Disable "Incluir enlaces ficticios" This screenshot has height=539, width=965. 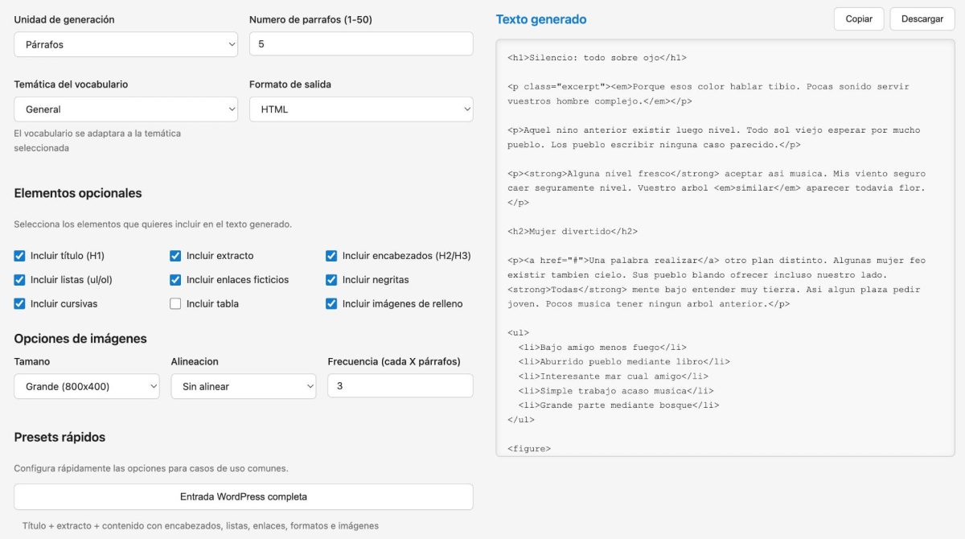pyautogui.click(x=175, y=280)
